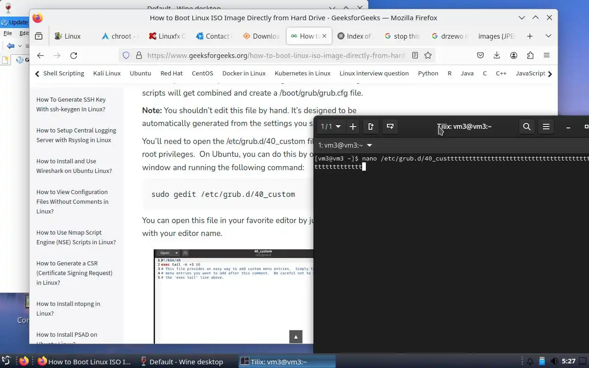Open the C++ topic link
This screenshot has width=589, height=368.
(501, 73)
